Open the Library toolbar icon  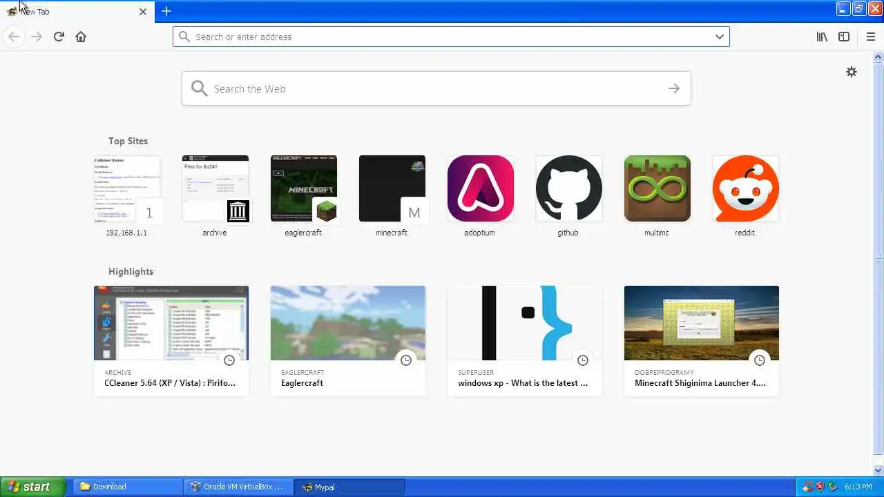(x=822, y=37)
